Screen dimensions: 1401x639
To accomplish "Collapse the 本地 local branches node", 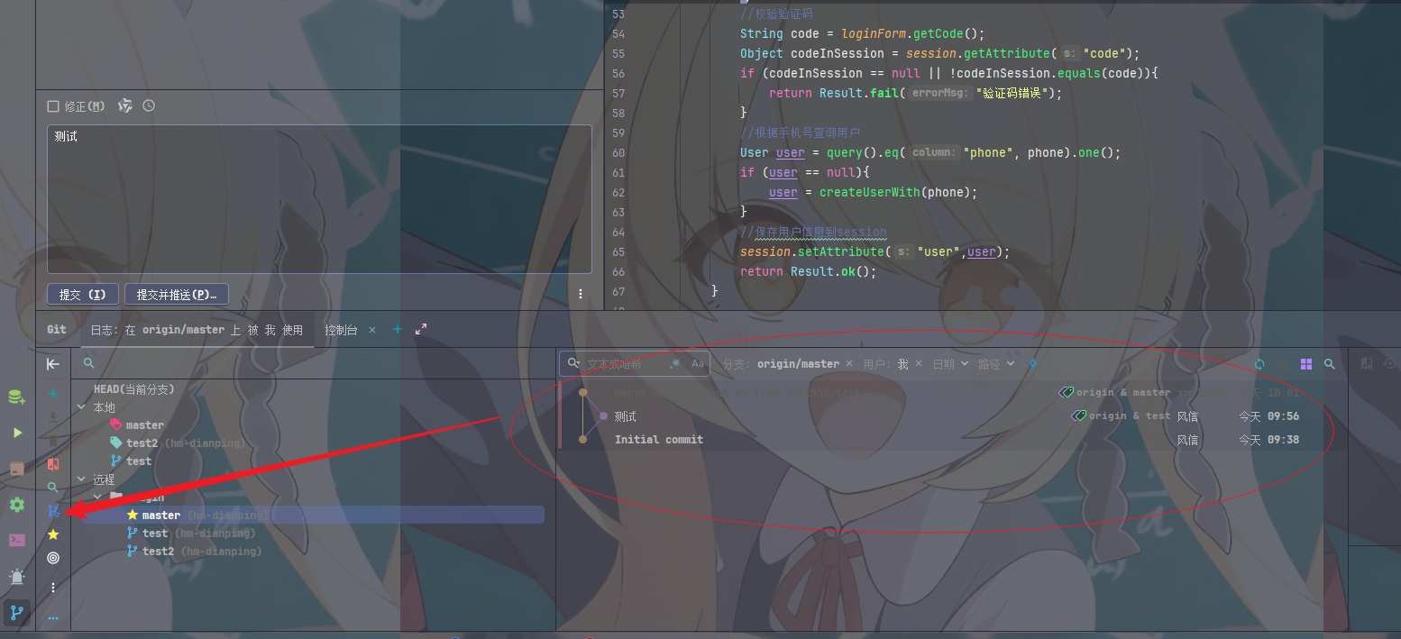I will coord(82,407).
